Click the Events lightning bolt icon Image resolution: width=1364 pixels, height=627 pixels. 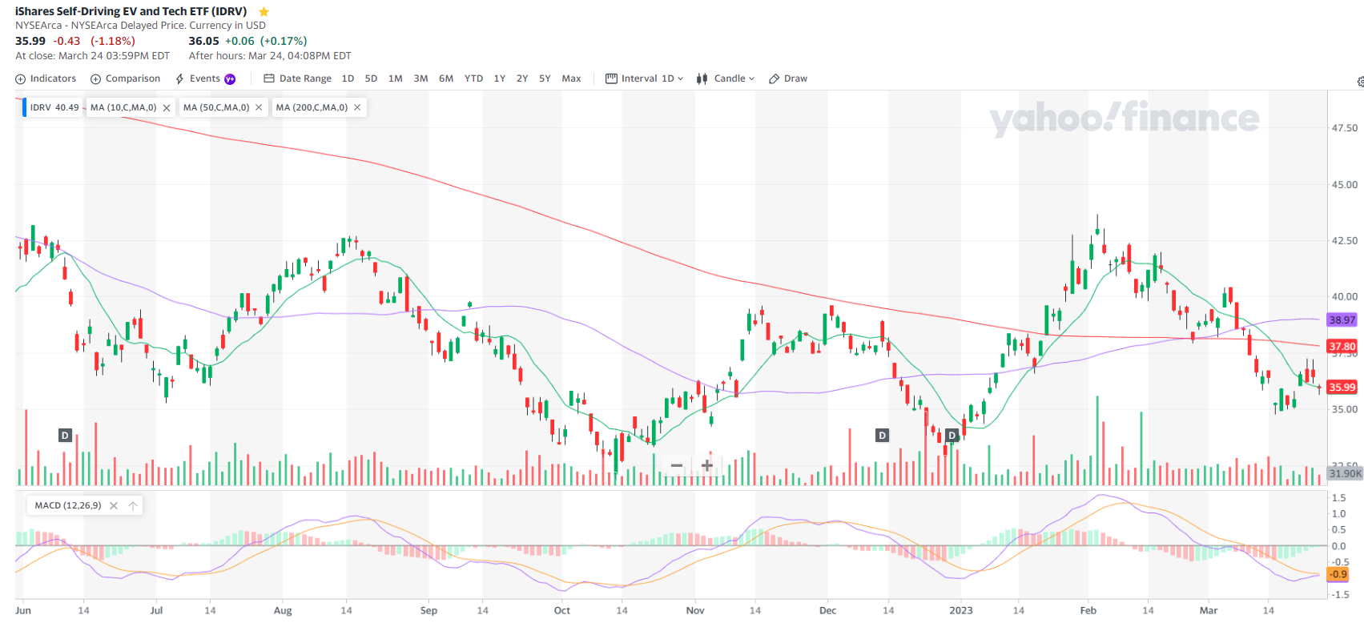pyautogui.click(x=180, y=78)
